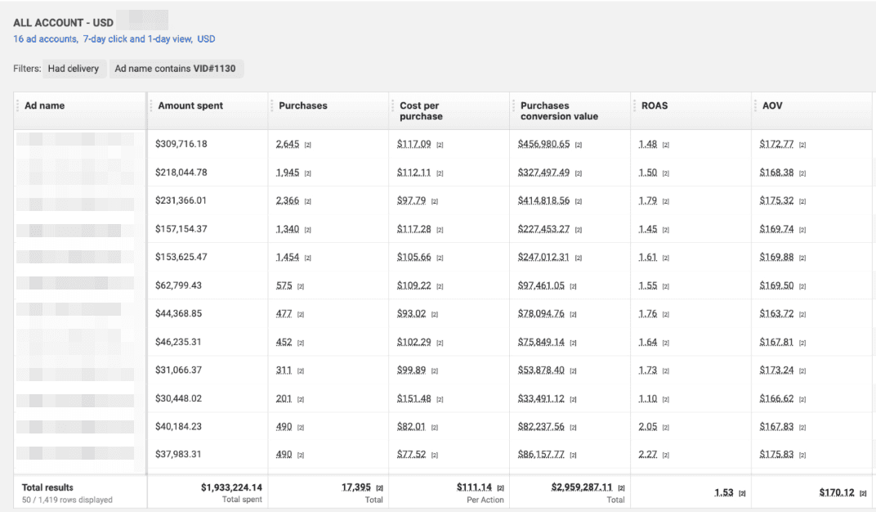Click the drag handle beside Ad name header
This screenshot has width=876, height=512.
pyautogui.click(x=18, y=106)
